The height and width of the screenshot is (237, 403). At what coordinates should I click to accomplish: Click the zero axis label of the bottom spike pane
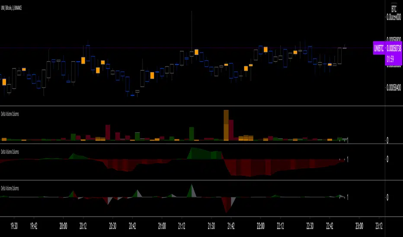(x=387, y=197)
